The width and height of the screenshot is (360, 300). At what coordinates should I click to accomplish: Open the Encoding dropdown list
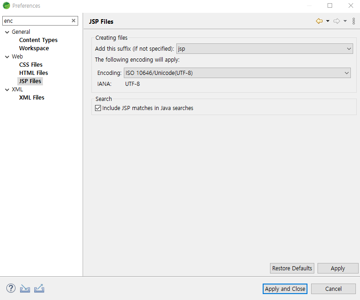237,73
